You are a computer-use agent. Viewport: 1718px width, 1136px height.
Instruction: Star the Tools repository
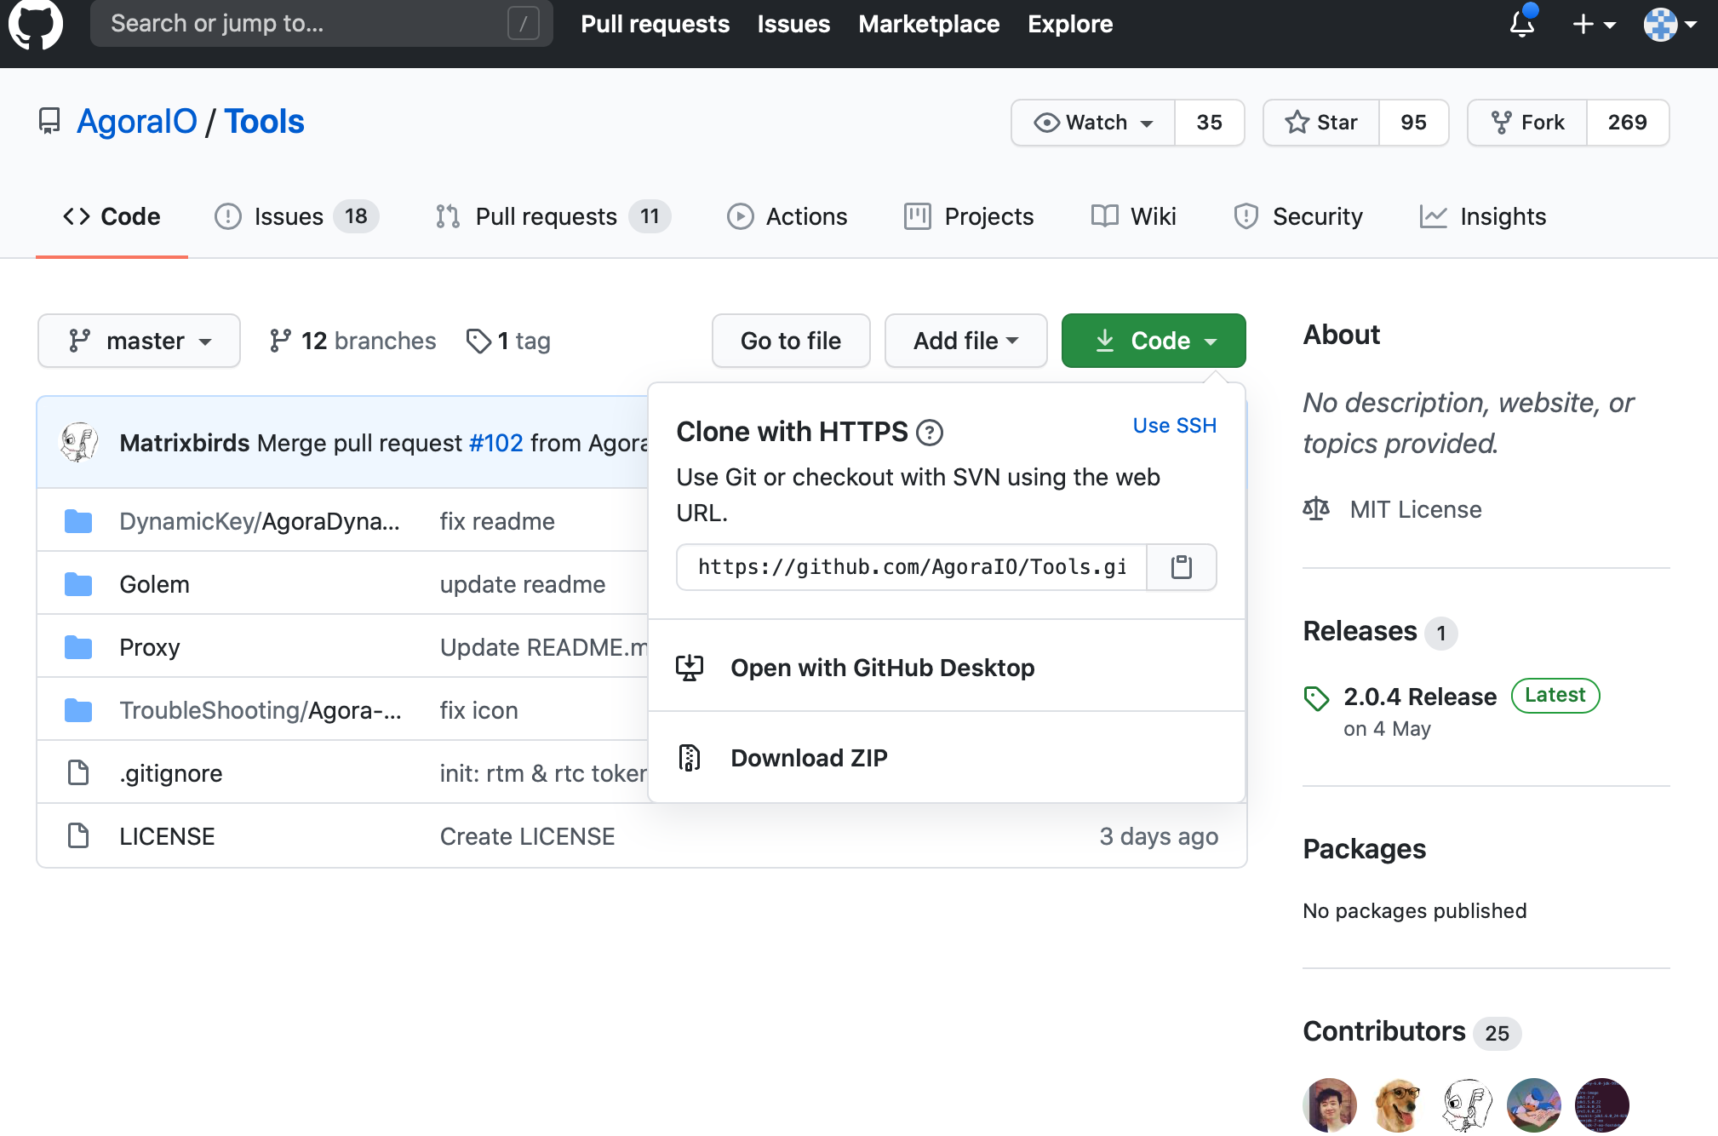1321,123
